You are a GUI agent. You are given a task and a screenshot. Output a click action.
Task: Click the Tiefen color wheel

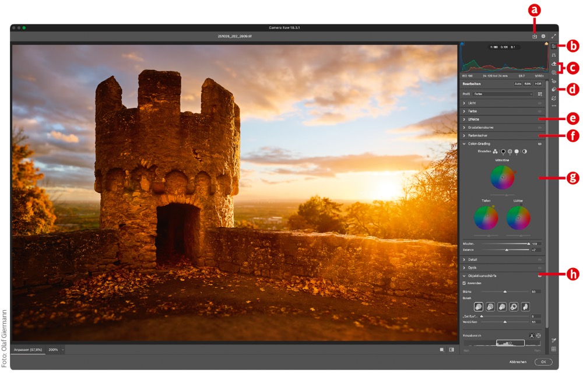(x=486, y=218)
